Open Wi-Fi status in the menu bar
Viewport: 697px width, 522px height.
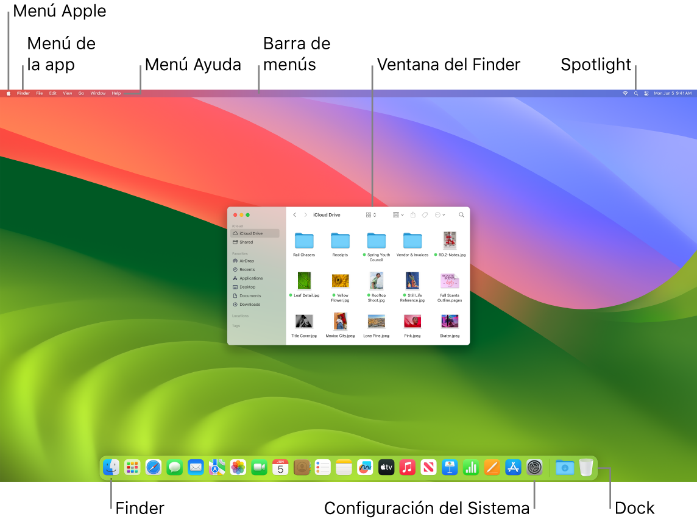(624, 93)
